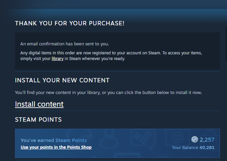This screenshot has height=161, width=227.
Task: Click the Steam Points section heading
Action: (x=38, y=120)
